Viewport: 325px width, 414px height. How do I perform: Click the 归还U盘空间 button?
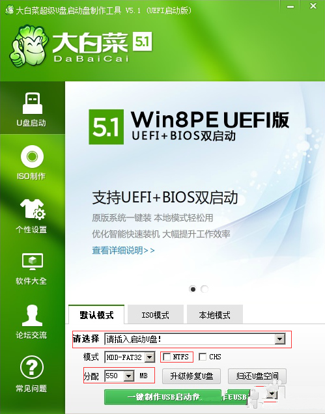[x=257, y=376]
